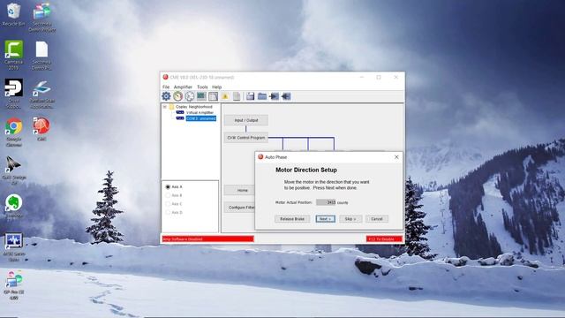Viewport: 565px width, 318px height.
Task: Click the blue folder open icon
Action: click(x=262, y=96)
